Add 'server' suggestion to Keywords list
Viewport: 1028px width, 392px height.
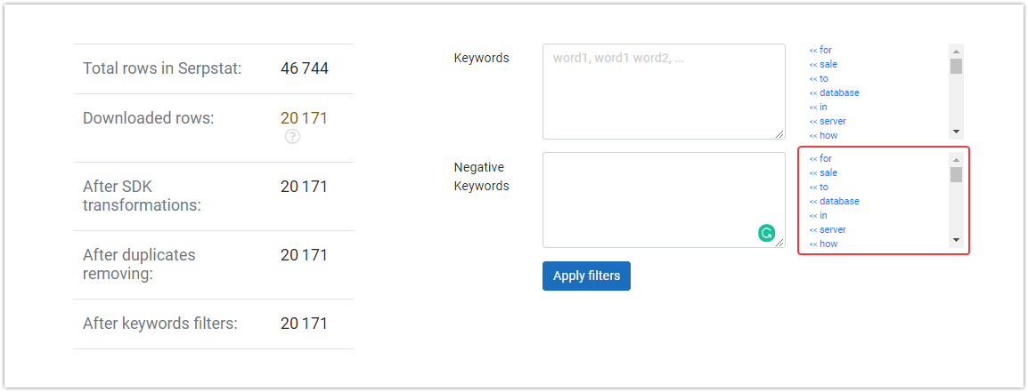[x=828, y=121]
